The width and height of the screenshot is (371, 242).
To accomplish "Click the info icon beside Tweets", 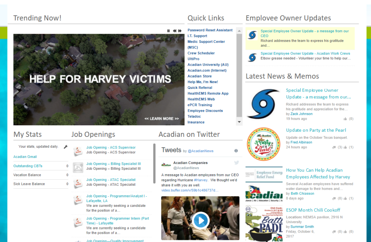I will [236, 151].
